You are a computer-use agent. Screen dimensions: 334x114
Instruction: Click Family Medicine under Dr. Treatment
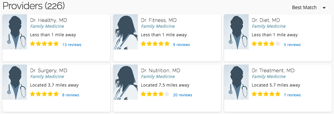tap(269, 77)
